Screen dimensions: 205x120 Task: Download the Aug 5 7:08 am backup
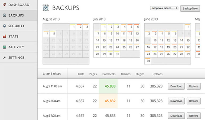(x=176, y=116)
